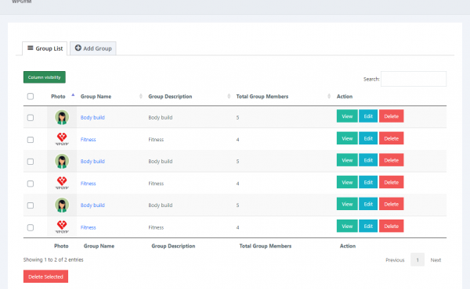Screen dimensions: 470x289
Task: Click the Photo column header label
Action: pos(58,97)
